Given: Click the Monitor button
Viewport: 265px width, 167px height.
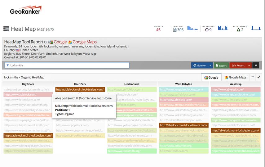Looking at the screenshot, I should tap(200, 65).
